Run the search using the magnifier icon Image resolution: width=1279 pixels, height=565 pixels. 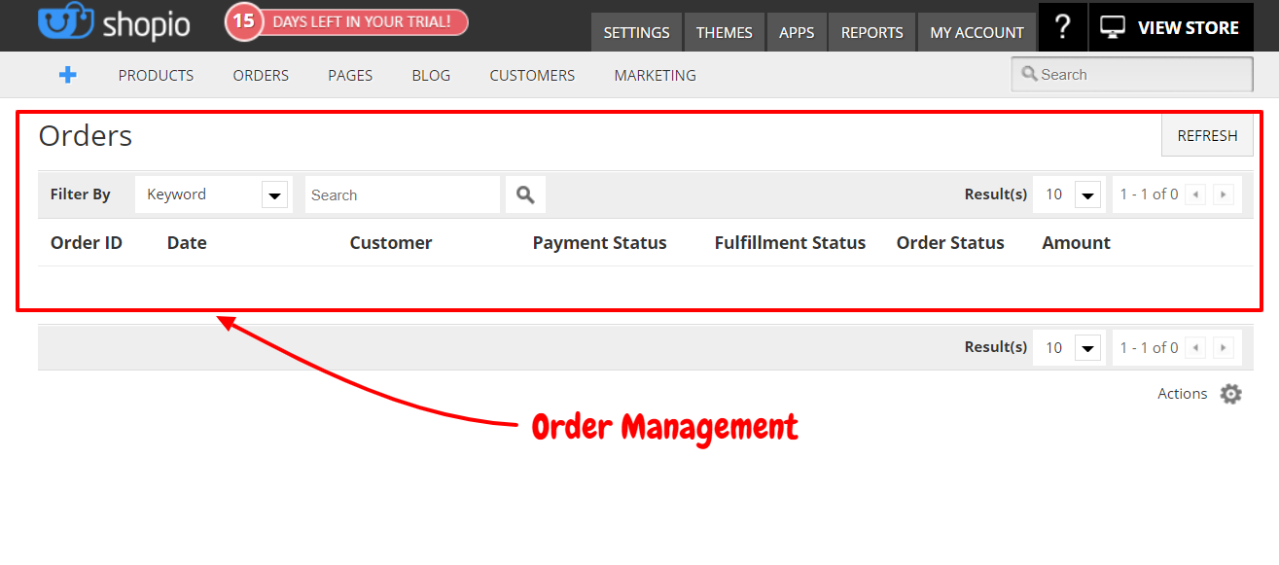pos(524,194)
